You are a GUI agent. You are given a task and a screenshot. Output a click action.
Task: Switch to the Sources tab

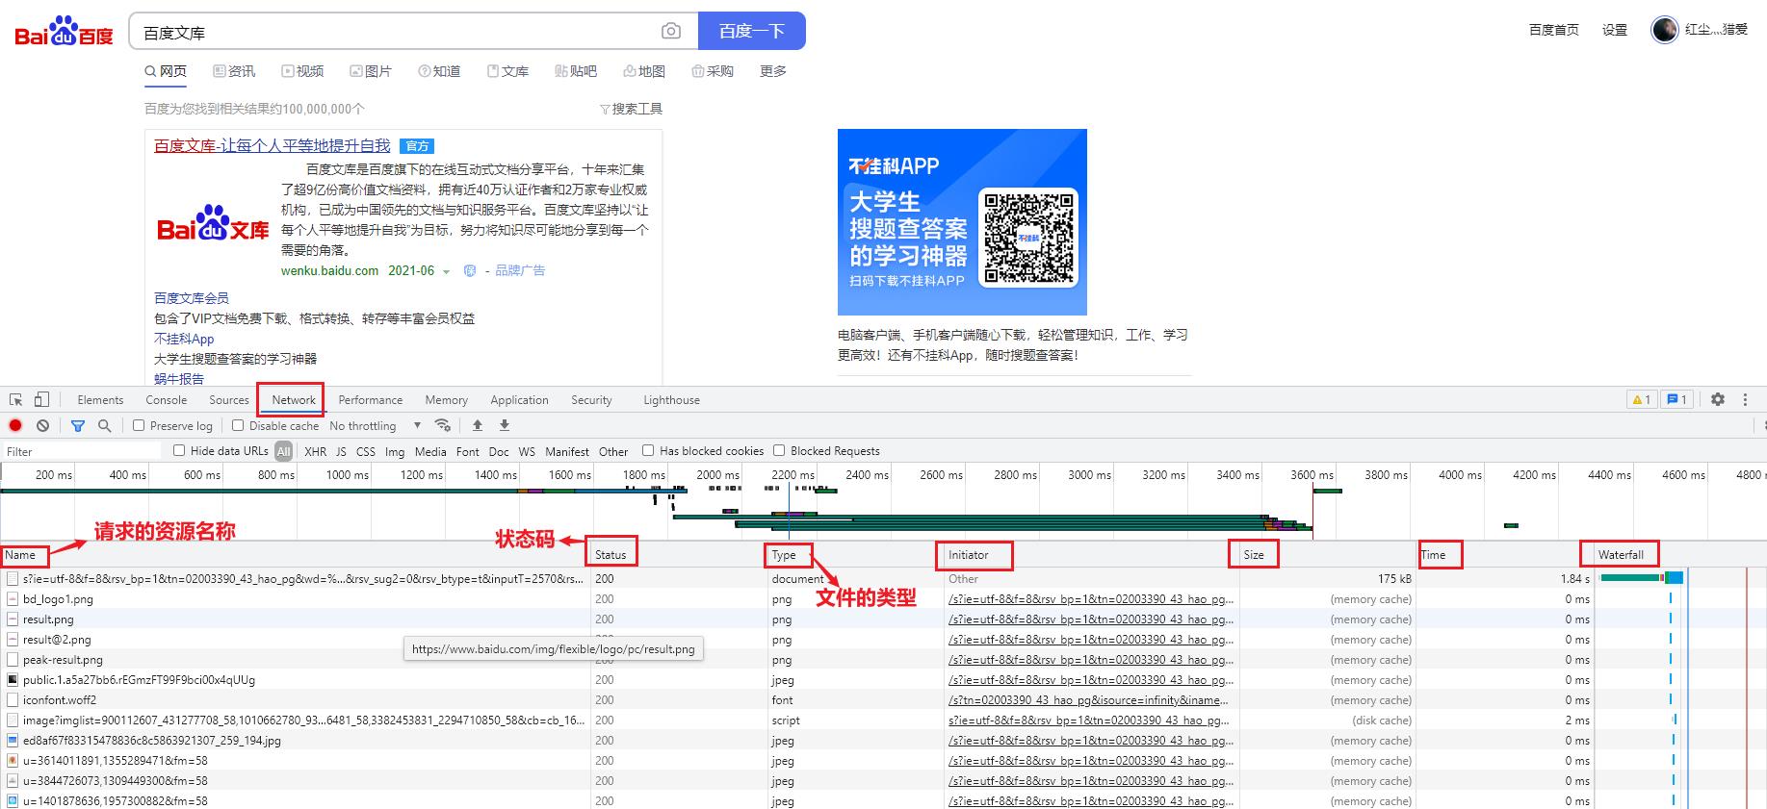229,400
